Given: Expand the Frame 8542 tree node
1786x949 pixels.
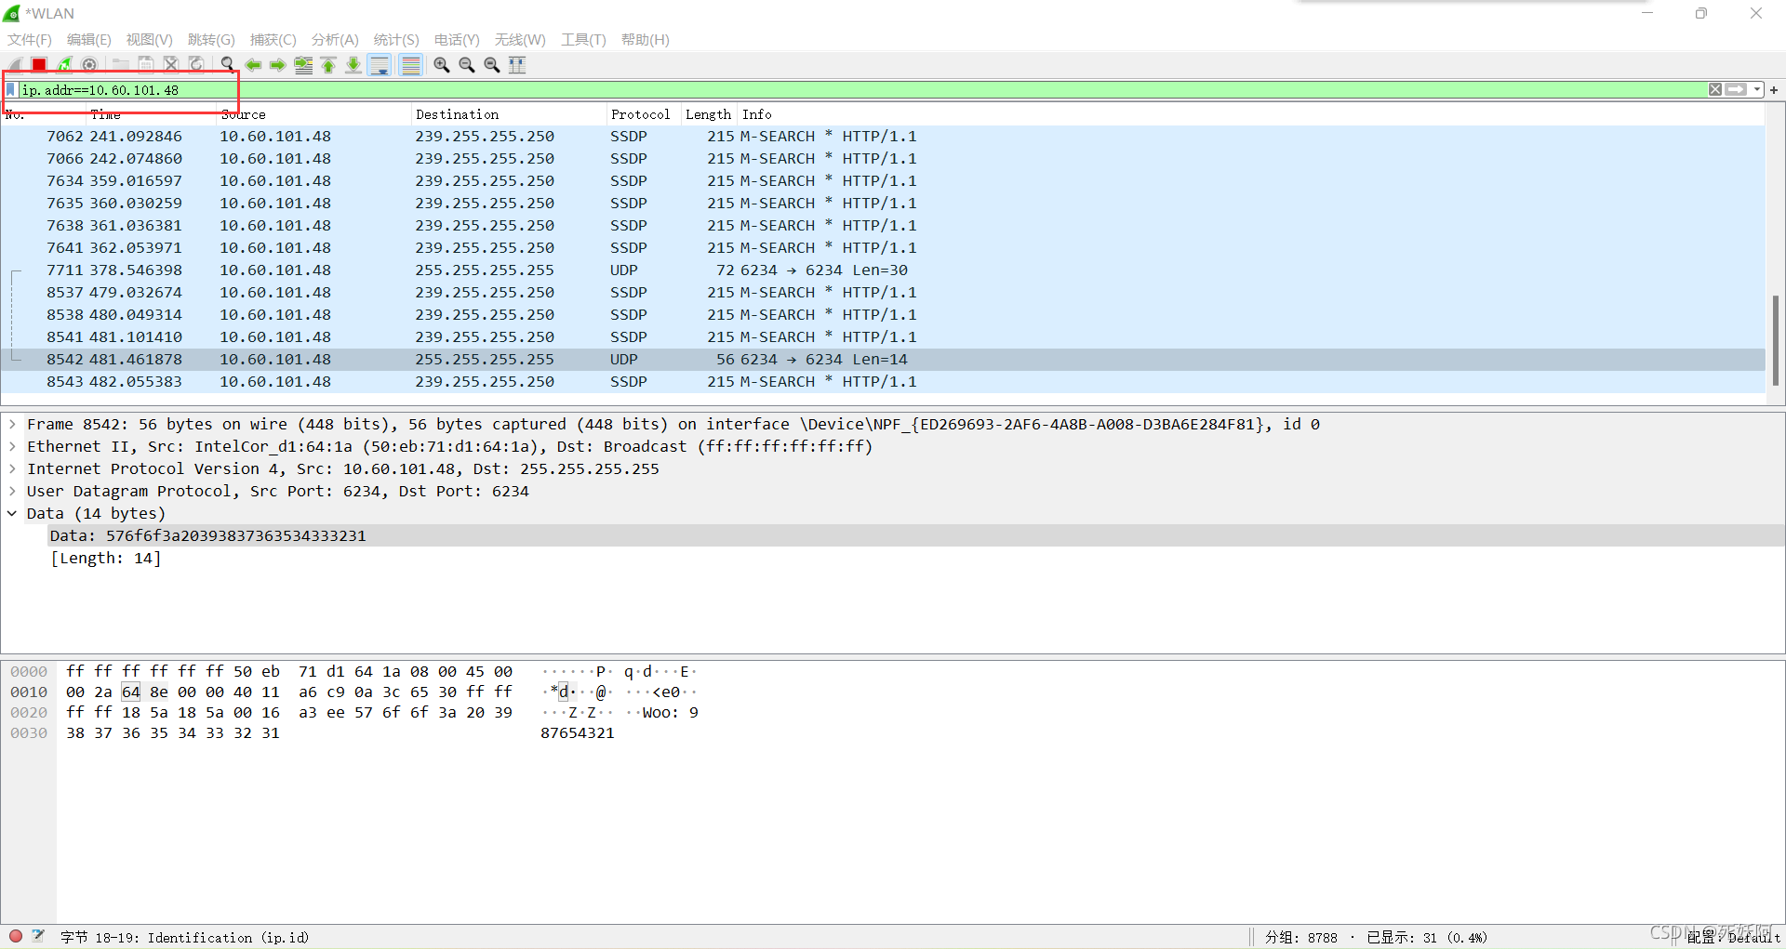Looking at the screenshot, I should (x=12, y=424).
